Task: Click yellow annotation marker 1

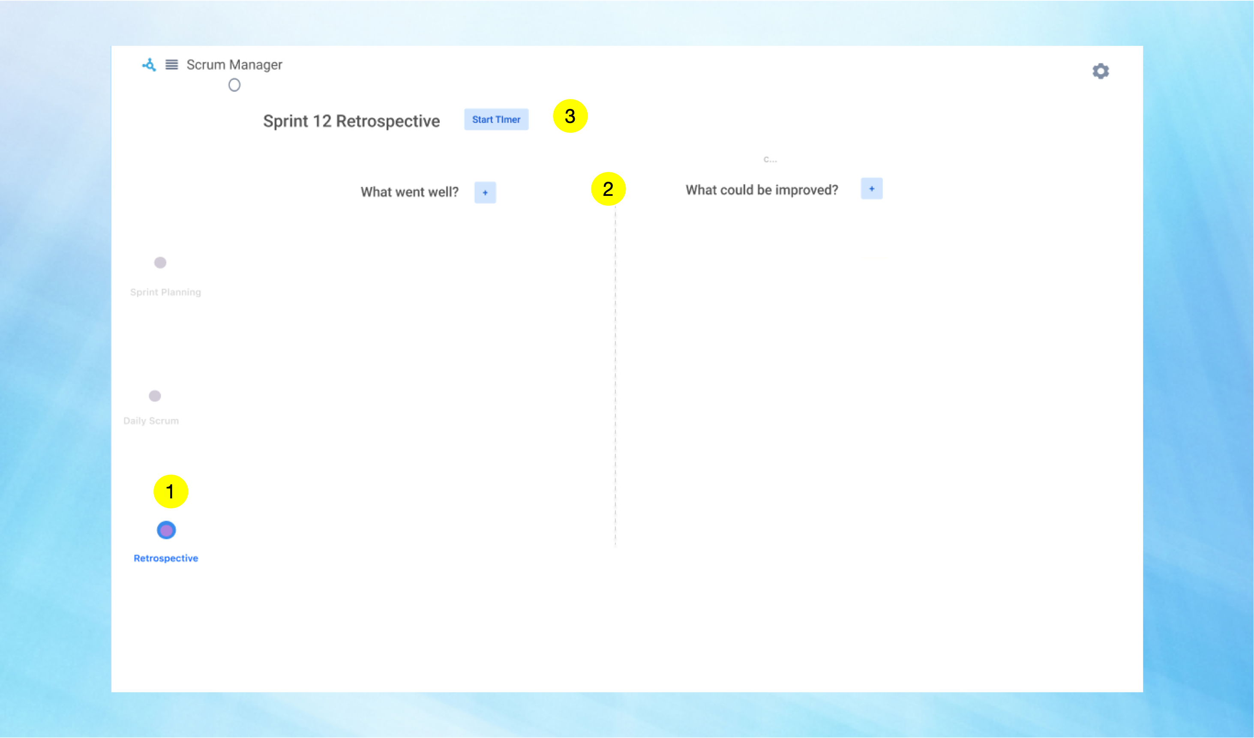Action: click(x=171, y=492)
